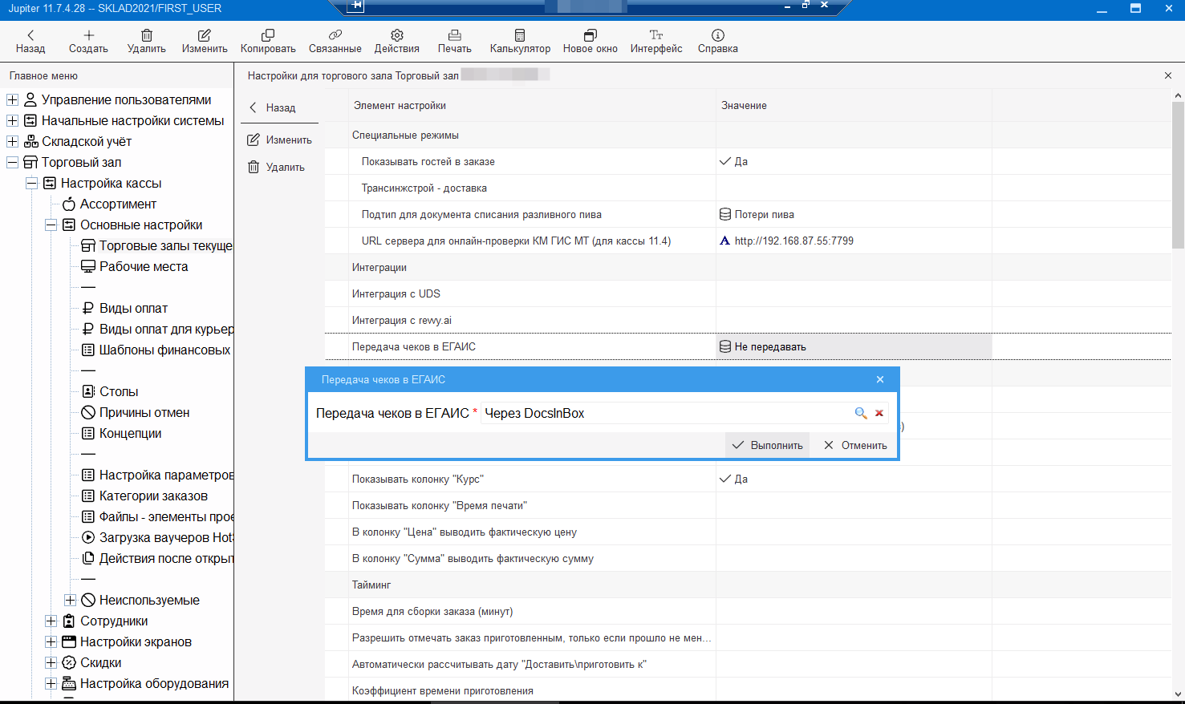Open Рабочие места in the main menu
The image size is (1185, 704).
(143, 266)
